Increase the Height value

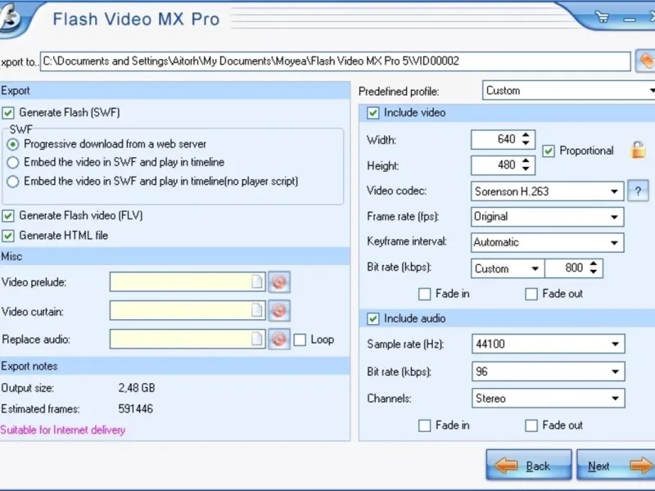pos(526,160)
